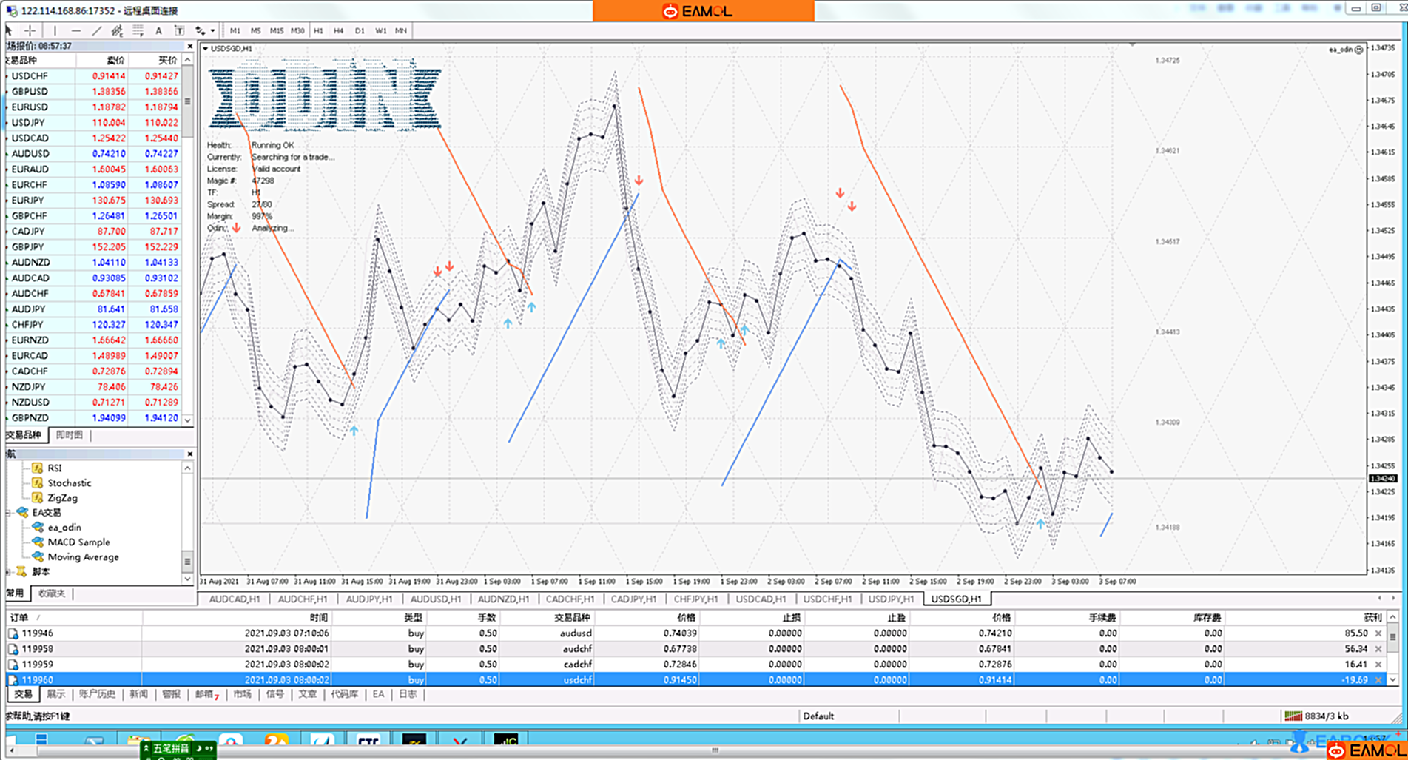This screenshot has width=1408, height=760.
Task: Open the arrows tool dropdown
Action: [x=212, y=30]
